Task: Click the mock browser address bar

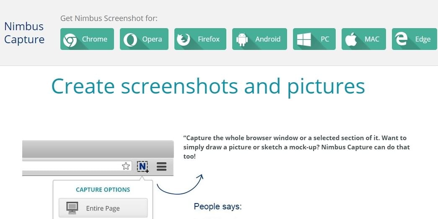Action: click(77, 166)
